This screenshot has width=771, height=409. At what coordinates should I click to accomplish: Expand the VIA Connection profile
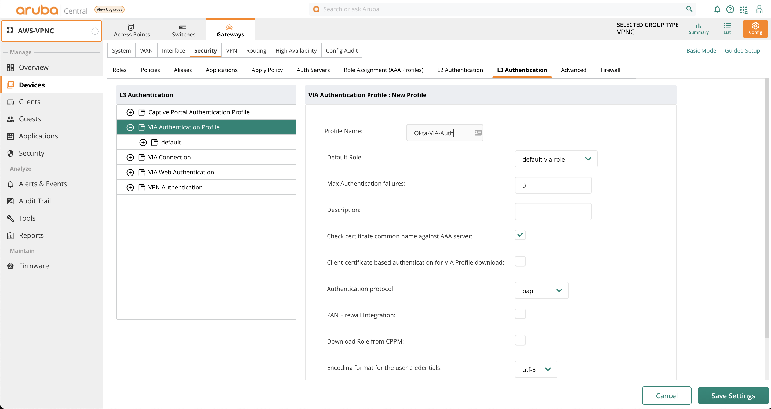[x=130, y=157]
